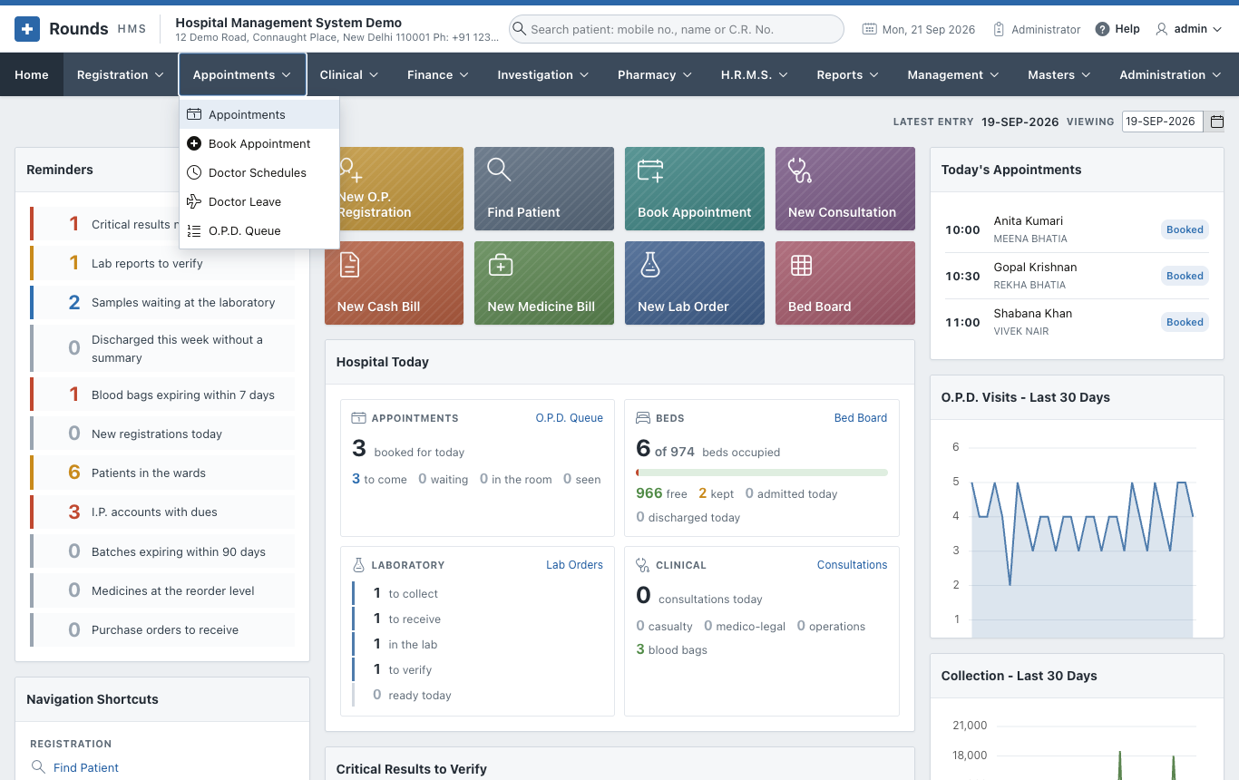Expand the Pharmacy dropdown menu
Screen dimensions: 1239x780
click(655, 74)
